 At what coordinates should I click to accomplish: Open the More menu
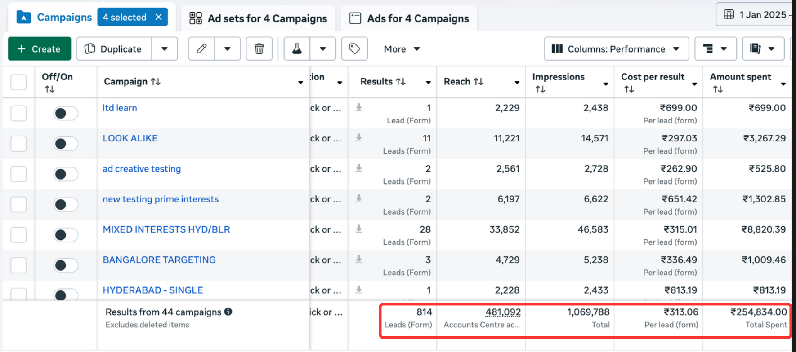point(402,49)
